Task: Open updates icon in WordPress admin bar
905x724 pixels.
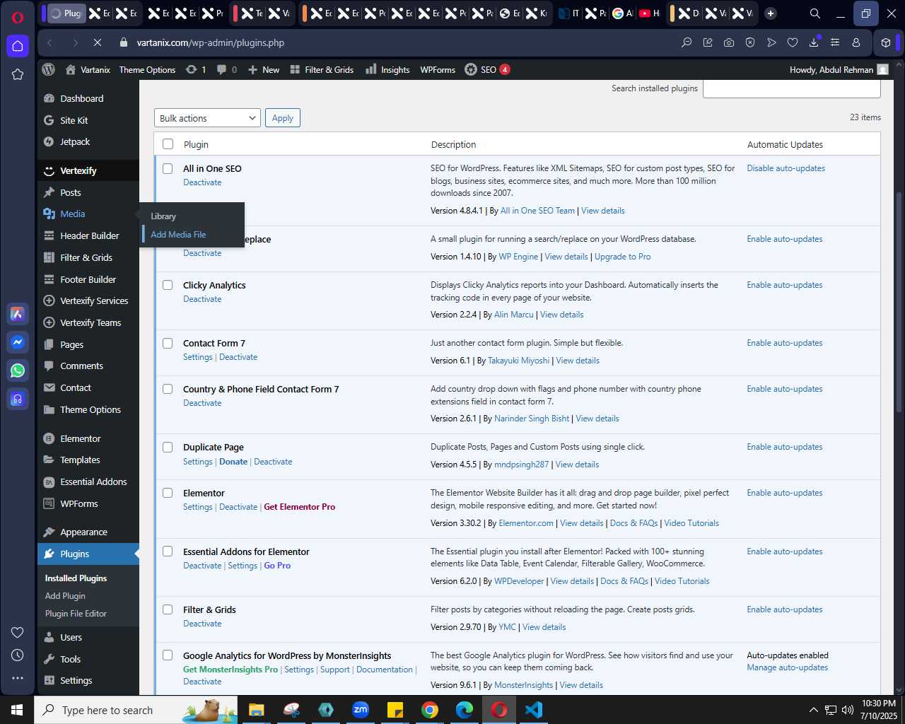Action: (196, 69)
